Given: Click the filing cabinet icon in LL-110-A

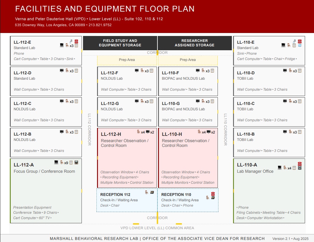Looking at the screenshot, I should (300, 168).
